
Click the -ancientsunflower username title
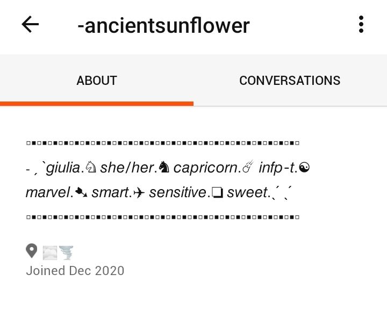(163, 25)
